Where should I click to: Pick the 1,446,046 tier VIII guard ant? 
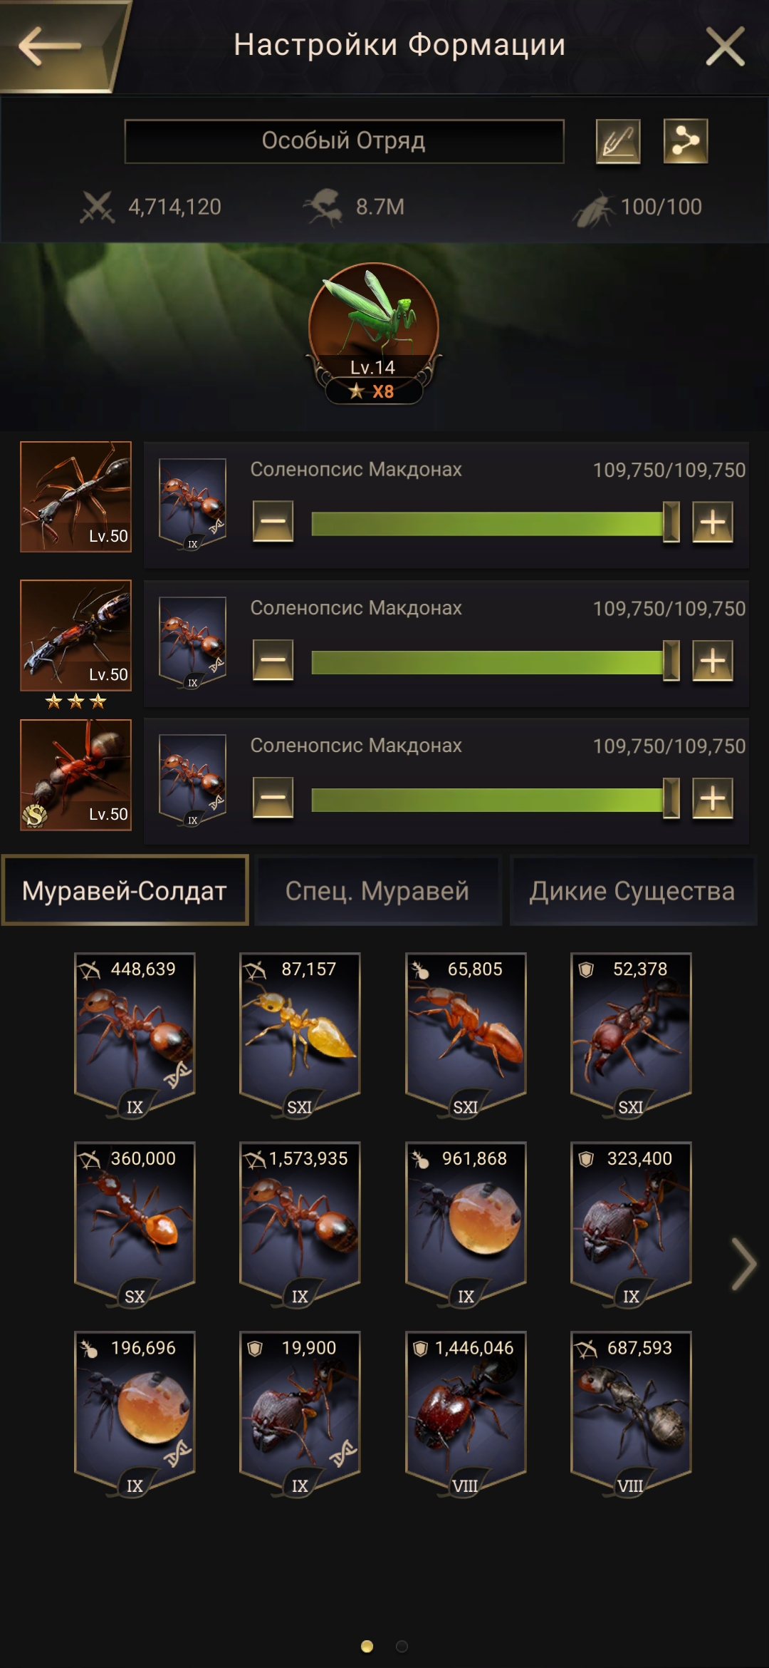coord(466,1414)
